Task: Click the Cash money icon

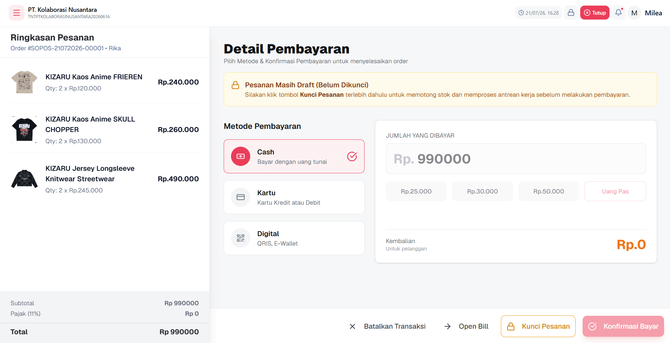Action: 240,156
